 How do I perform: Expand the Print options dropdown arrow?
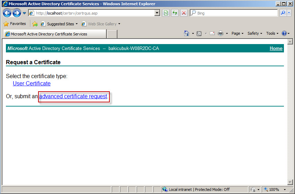227,34
